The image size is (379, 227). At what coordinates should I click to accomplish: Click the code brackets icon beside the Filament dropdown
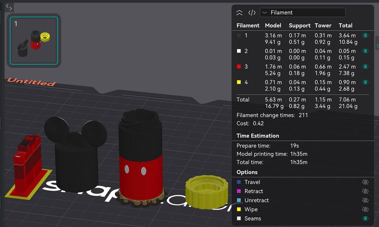click(252, 13)
